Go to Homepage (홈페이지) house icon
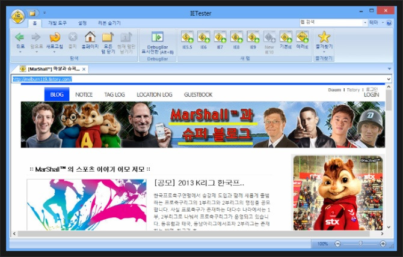Screen dimensions: 403x257 [90, 37]
